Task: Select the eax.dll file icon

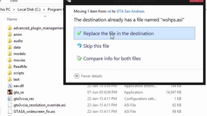Action: coord(10,86)
